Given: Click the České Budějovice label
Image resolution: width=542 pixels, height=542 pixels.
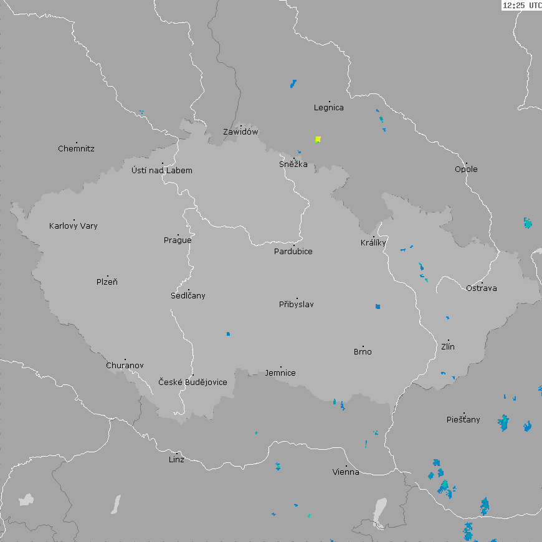Looking at the screenshot, I should coord(193,382).
